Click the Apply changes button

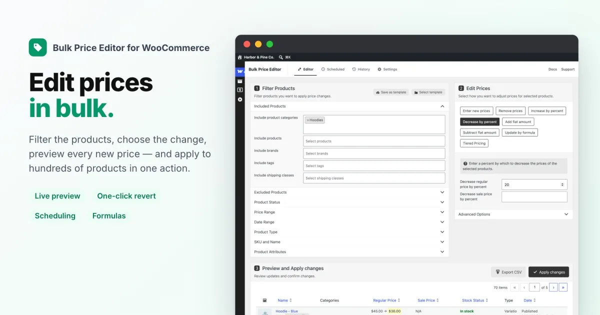[x=548, y=272]
